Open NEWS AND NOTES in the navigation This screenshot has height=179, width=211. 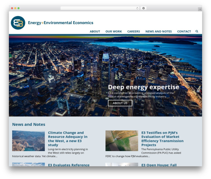[159, 31]
